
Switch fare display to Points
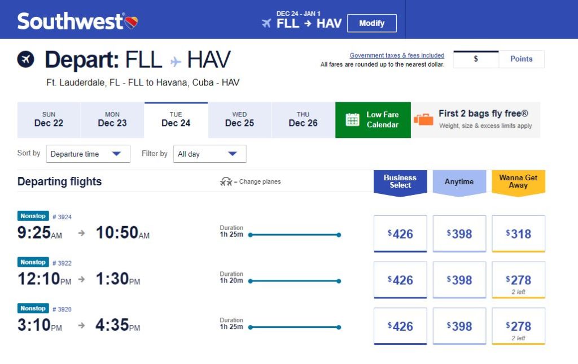[x=521, y=59]
